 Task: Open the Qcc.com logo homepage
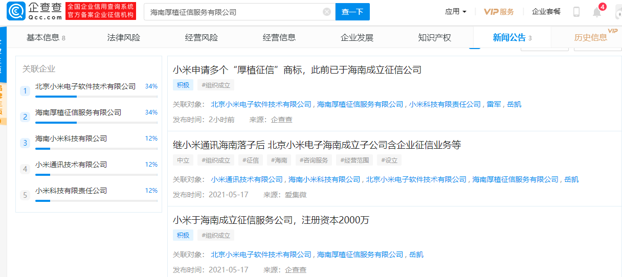[34, 11]
